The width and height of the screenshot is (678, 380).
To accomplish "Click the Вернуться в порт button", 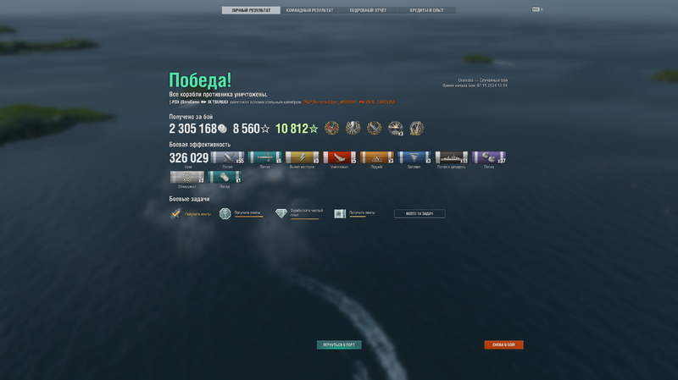I will (x=339, y=344).
